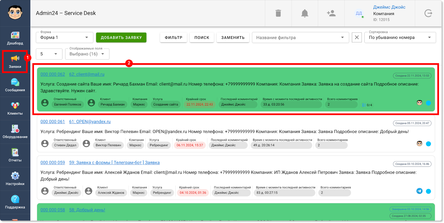Open the trash bin in header

pos(278,13)
